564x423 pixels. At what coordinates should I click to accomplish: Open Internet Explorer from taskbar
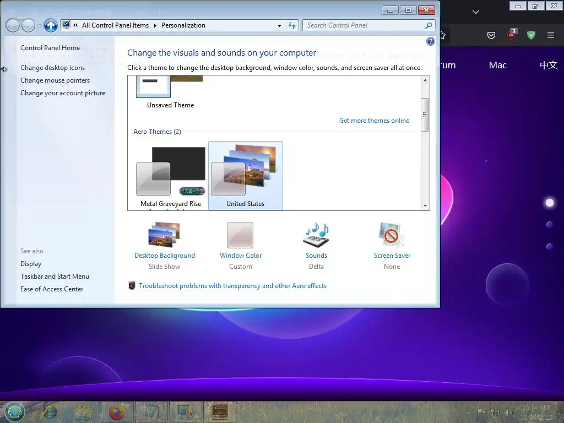50,412
